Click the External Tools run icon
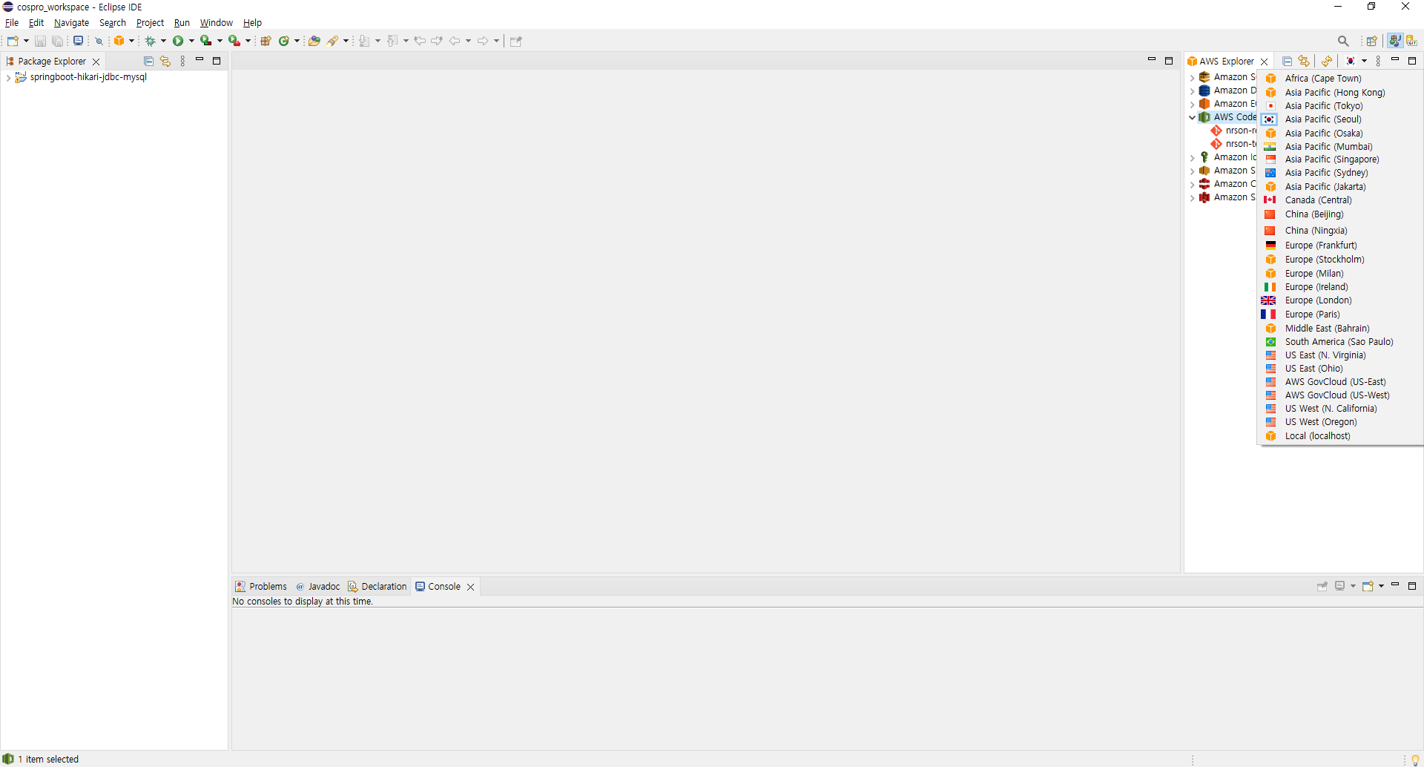1424x767 pixels. [x=234, y=41]
